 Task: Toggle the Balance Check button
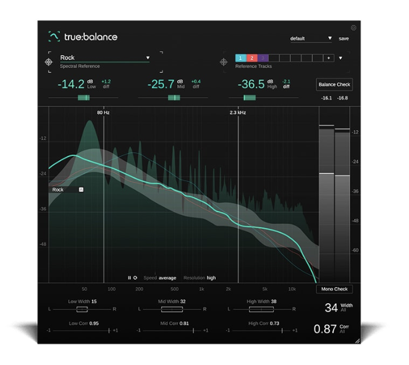pos(334,84)
